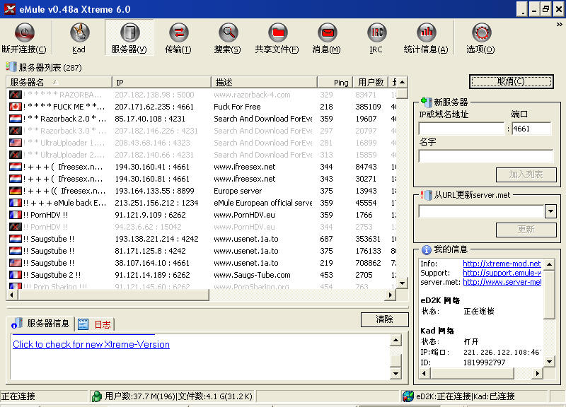Open Shared Files (共享文件) toolbar icon
Image resolution: width=566 pixels, height=407 pixels.
point(277,33)
